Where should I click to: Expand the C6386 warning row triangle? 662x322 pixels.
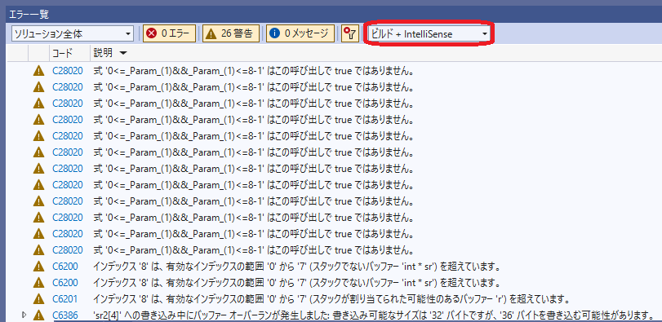23,315
